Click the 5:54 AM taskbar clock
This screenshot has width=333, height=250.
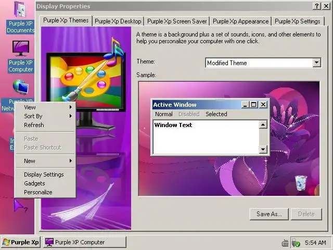(315, 243)
